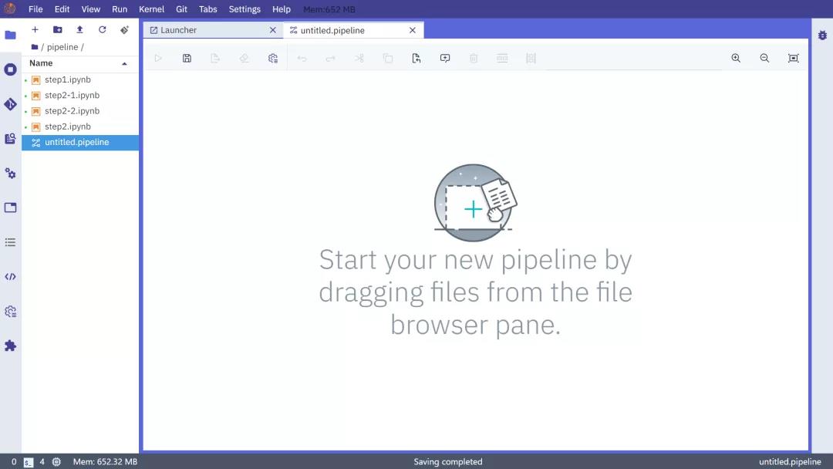Click Mem: 652.32 MB in status bar
This screenshot has width=833, height=469.
[105, 462]
